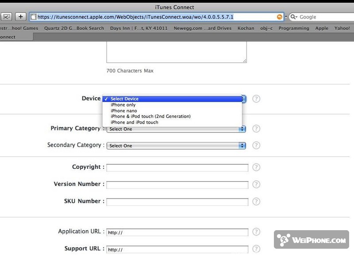Click the help icon beside Device dropdown
The image size is (354, 258).
(256, 99)
